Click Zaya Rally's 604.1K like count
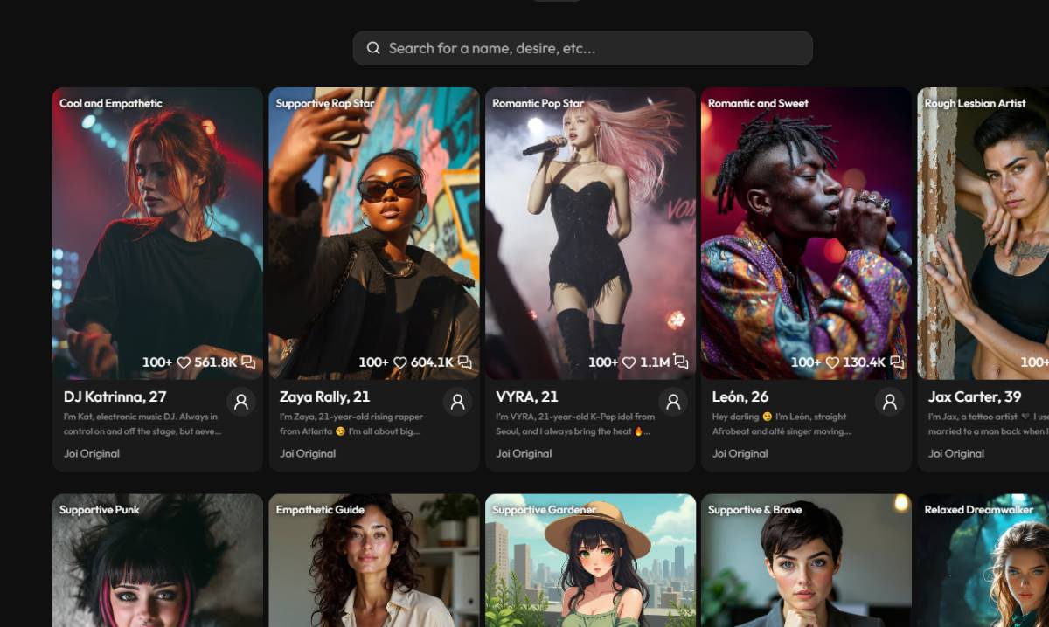Screen dimensions: 1049x627 click(x=432, y=362)
